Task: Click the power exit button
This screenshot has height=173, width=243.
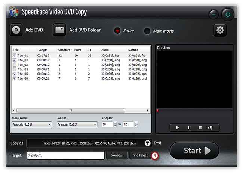Action: click(228, 15)
